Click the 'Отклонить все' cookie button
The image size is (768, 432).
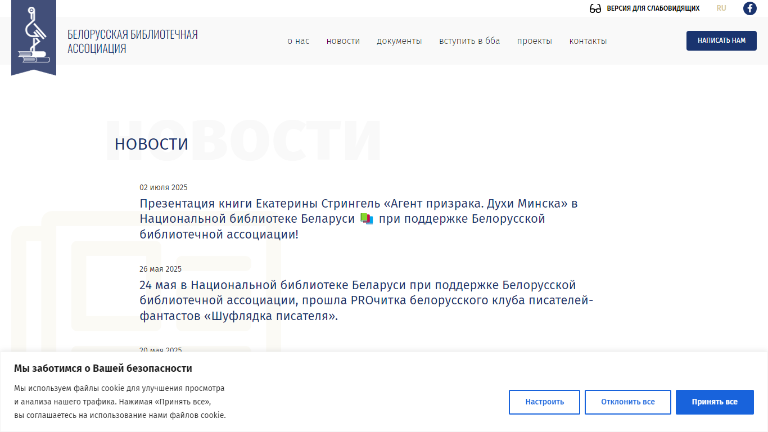(x=628, y=402)
